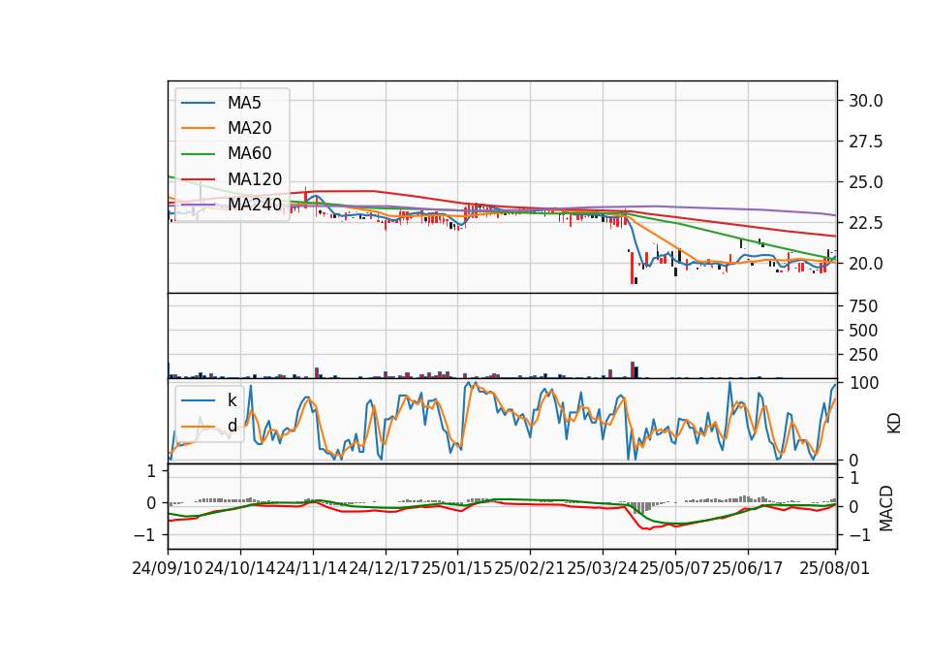Viewport: 930px width, 669px height.
Task: Click the red MA120 legend line sample
Action: pyautogui.click(x=198, y=179)
